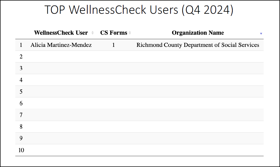Select the empty row 8
Viewport: 280px width, 167px height.
pos(21,127)
